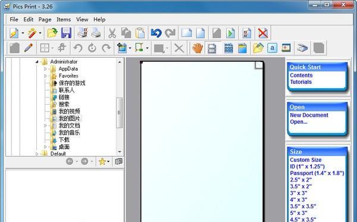Viewport: 357px width, 222px height.
Task: Click the Tutorials link
Action: pyautogui.click(x=300, y=82)
